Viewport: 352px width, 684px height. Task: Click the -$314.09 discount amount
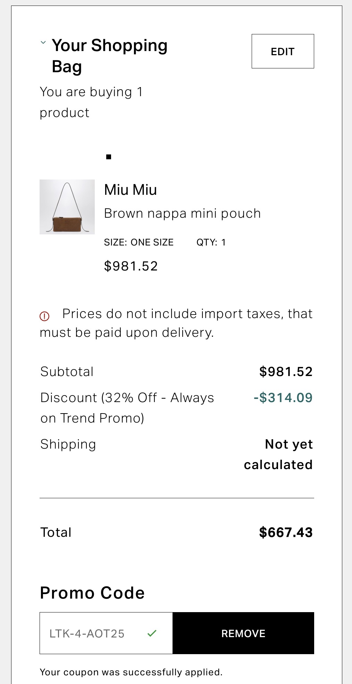(283, 398)
